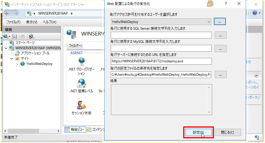The width and height of the screenshot is (265, 143).
Task: Click the 設定(S) button
Action: point(198,133)
